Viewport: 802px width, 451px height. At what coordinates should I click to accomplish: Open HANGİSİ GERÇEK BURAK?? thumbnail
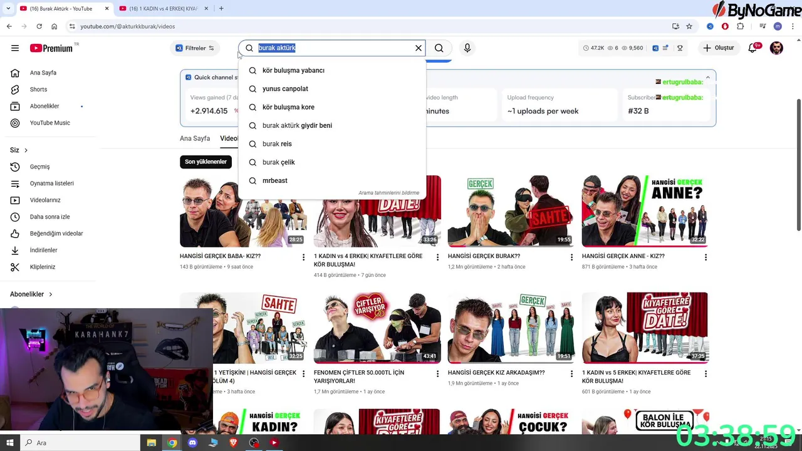point(511,211)
